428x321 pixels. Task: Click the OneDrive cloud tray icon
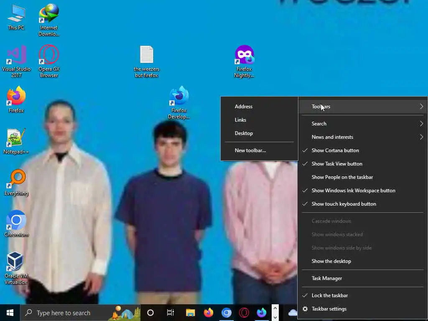[x=293, y=313]
